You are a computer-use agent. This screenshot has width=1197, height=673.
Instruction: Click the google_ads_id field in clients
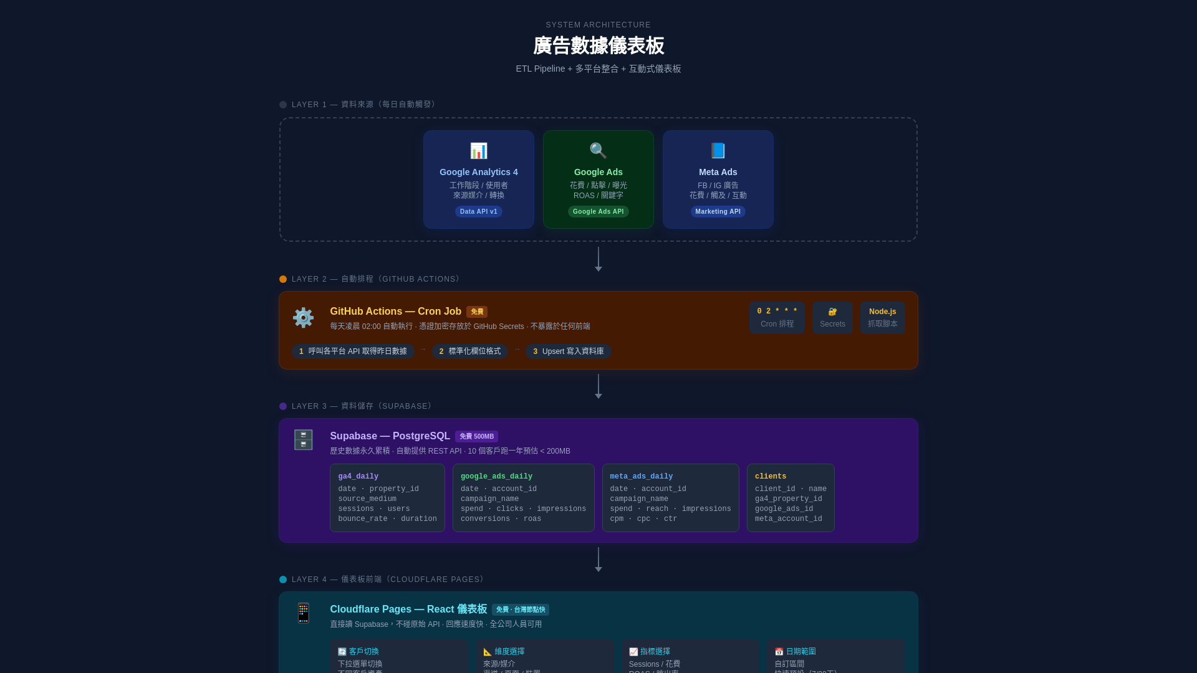pos(784,509)
